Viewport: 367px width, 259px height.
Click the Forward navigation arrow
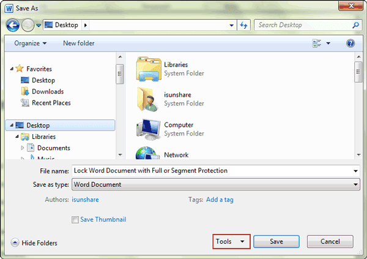tap(28, 25)
